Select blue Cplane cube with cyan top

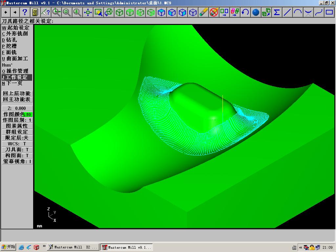click(x=161, y=12)
